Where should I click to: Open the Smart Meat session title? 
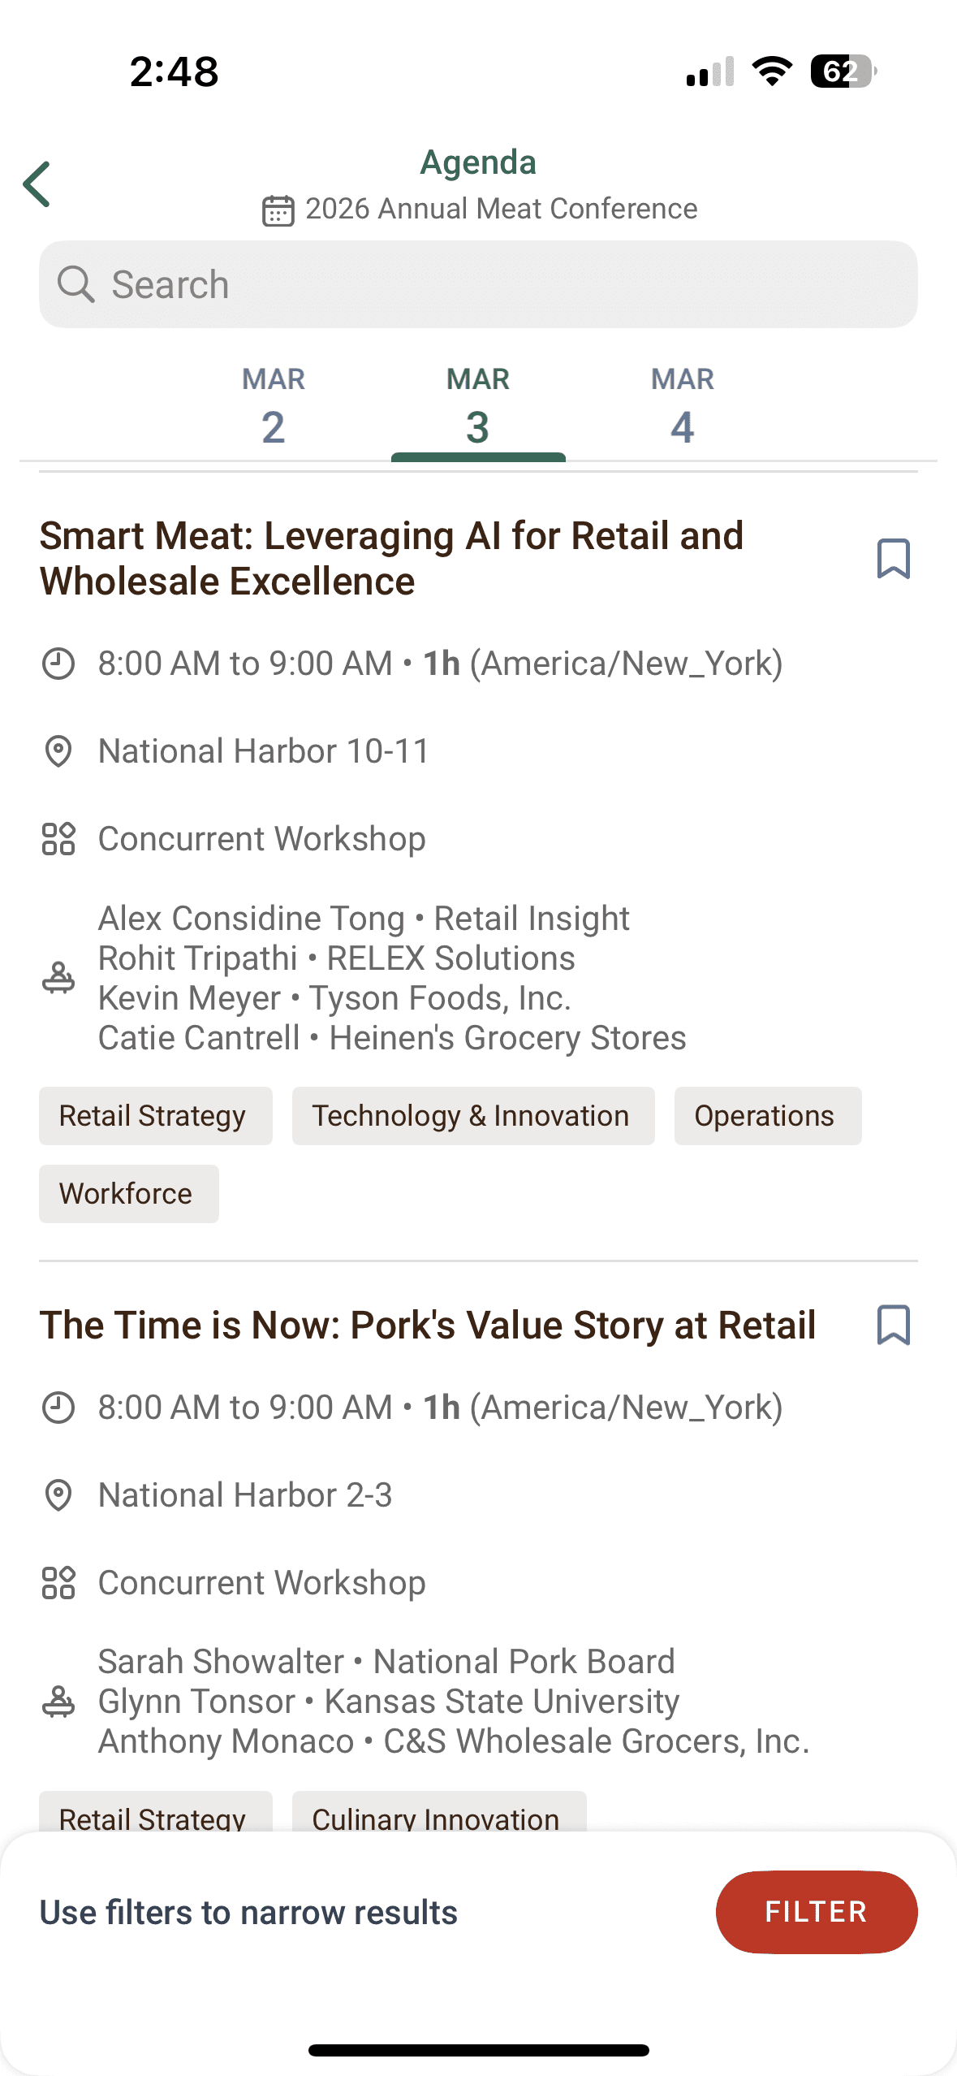(391, 559)
